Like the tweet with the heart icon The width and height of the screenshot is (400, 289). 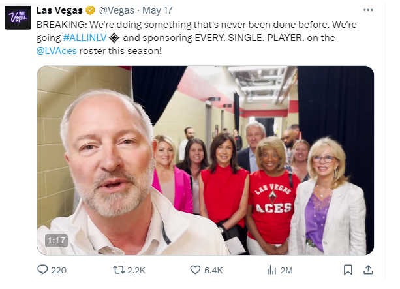pyautogui.click(x=195, y=269)
